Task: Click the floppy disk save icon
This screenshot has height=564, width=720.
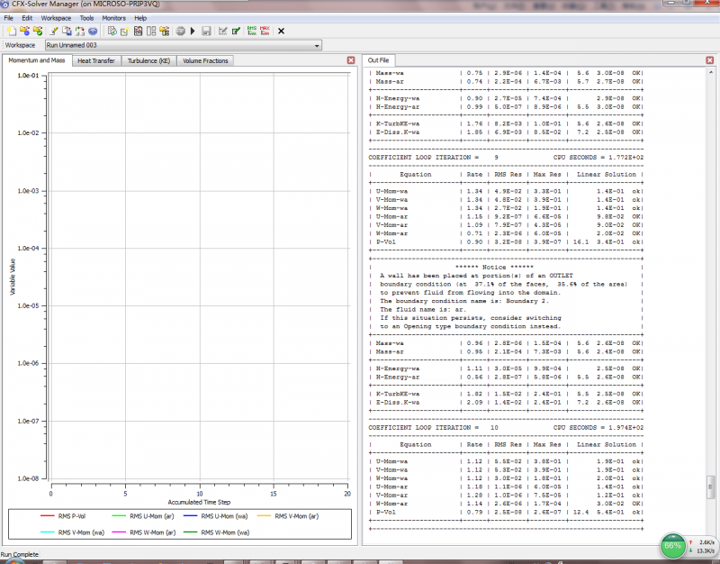Action: [x=207, y=31]
